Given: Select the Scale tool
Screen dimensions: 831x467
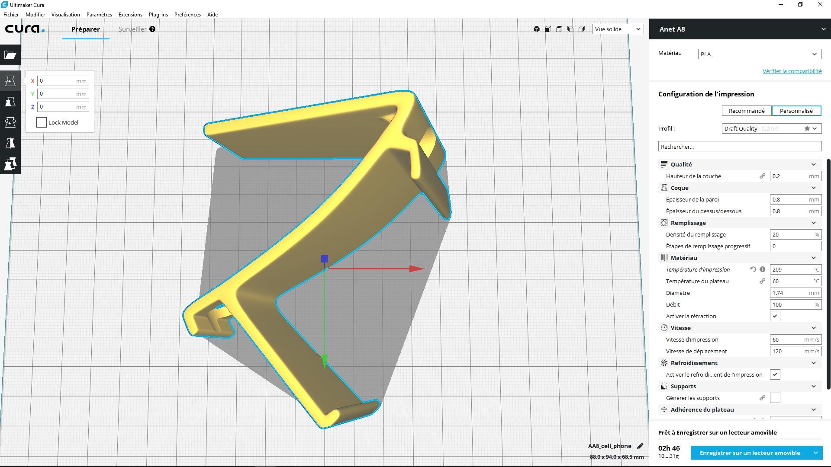Looking at the screenshot, I should (x=10, y=102).
